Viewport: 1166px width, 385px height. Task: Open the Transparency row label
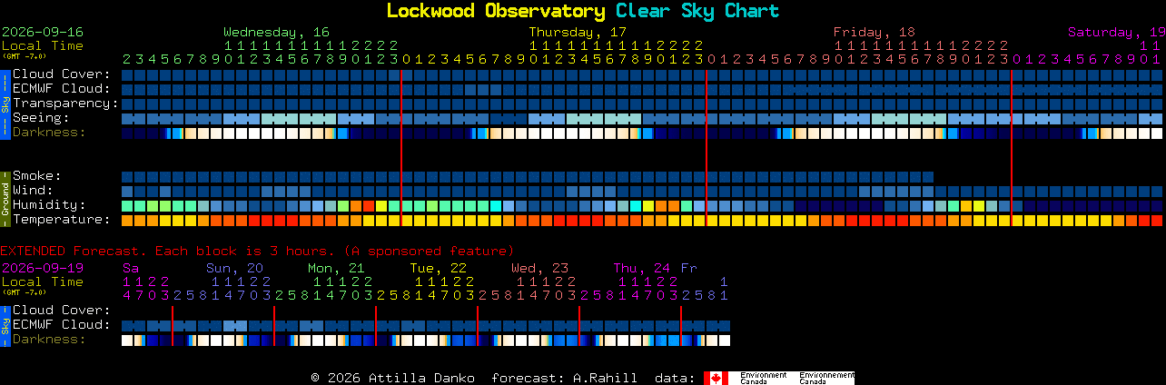click(x=65, y=104)
